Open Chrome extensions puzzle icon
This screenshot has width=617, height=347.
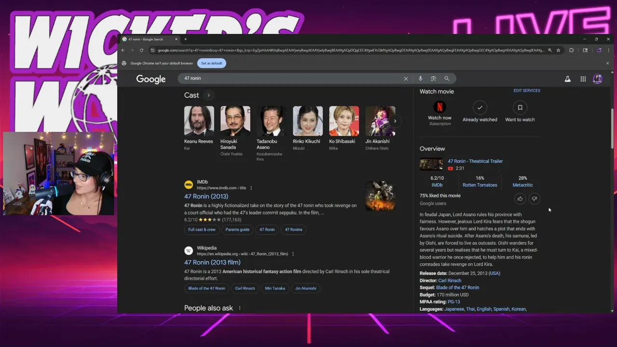[572, 50]
